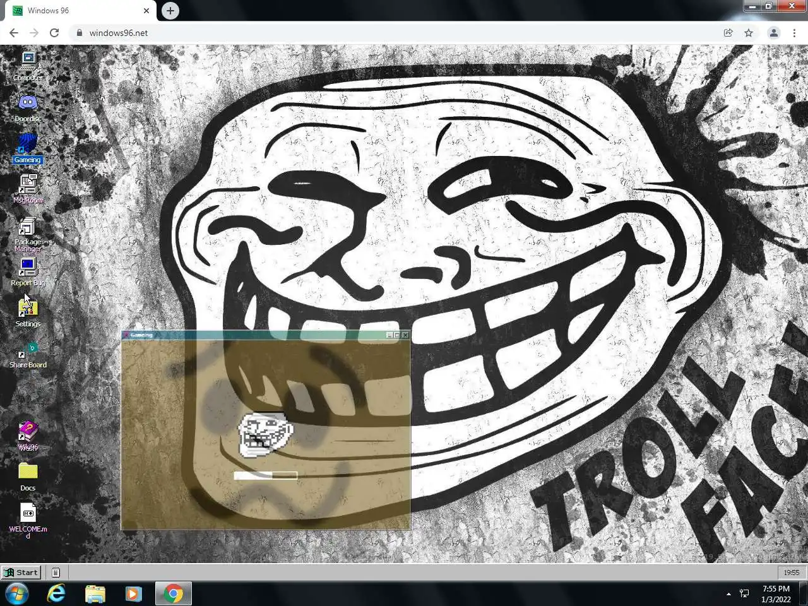This screenshot has height=606, width=808.
Task: Open the Wiki96 desktop icon
Action: tap(28, 436)
